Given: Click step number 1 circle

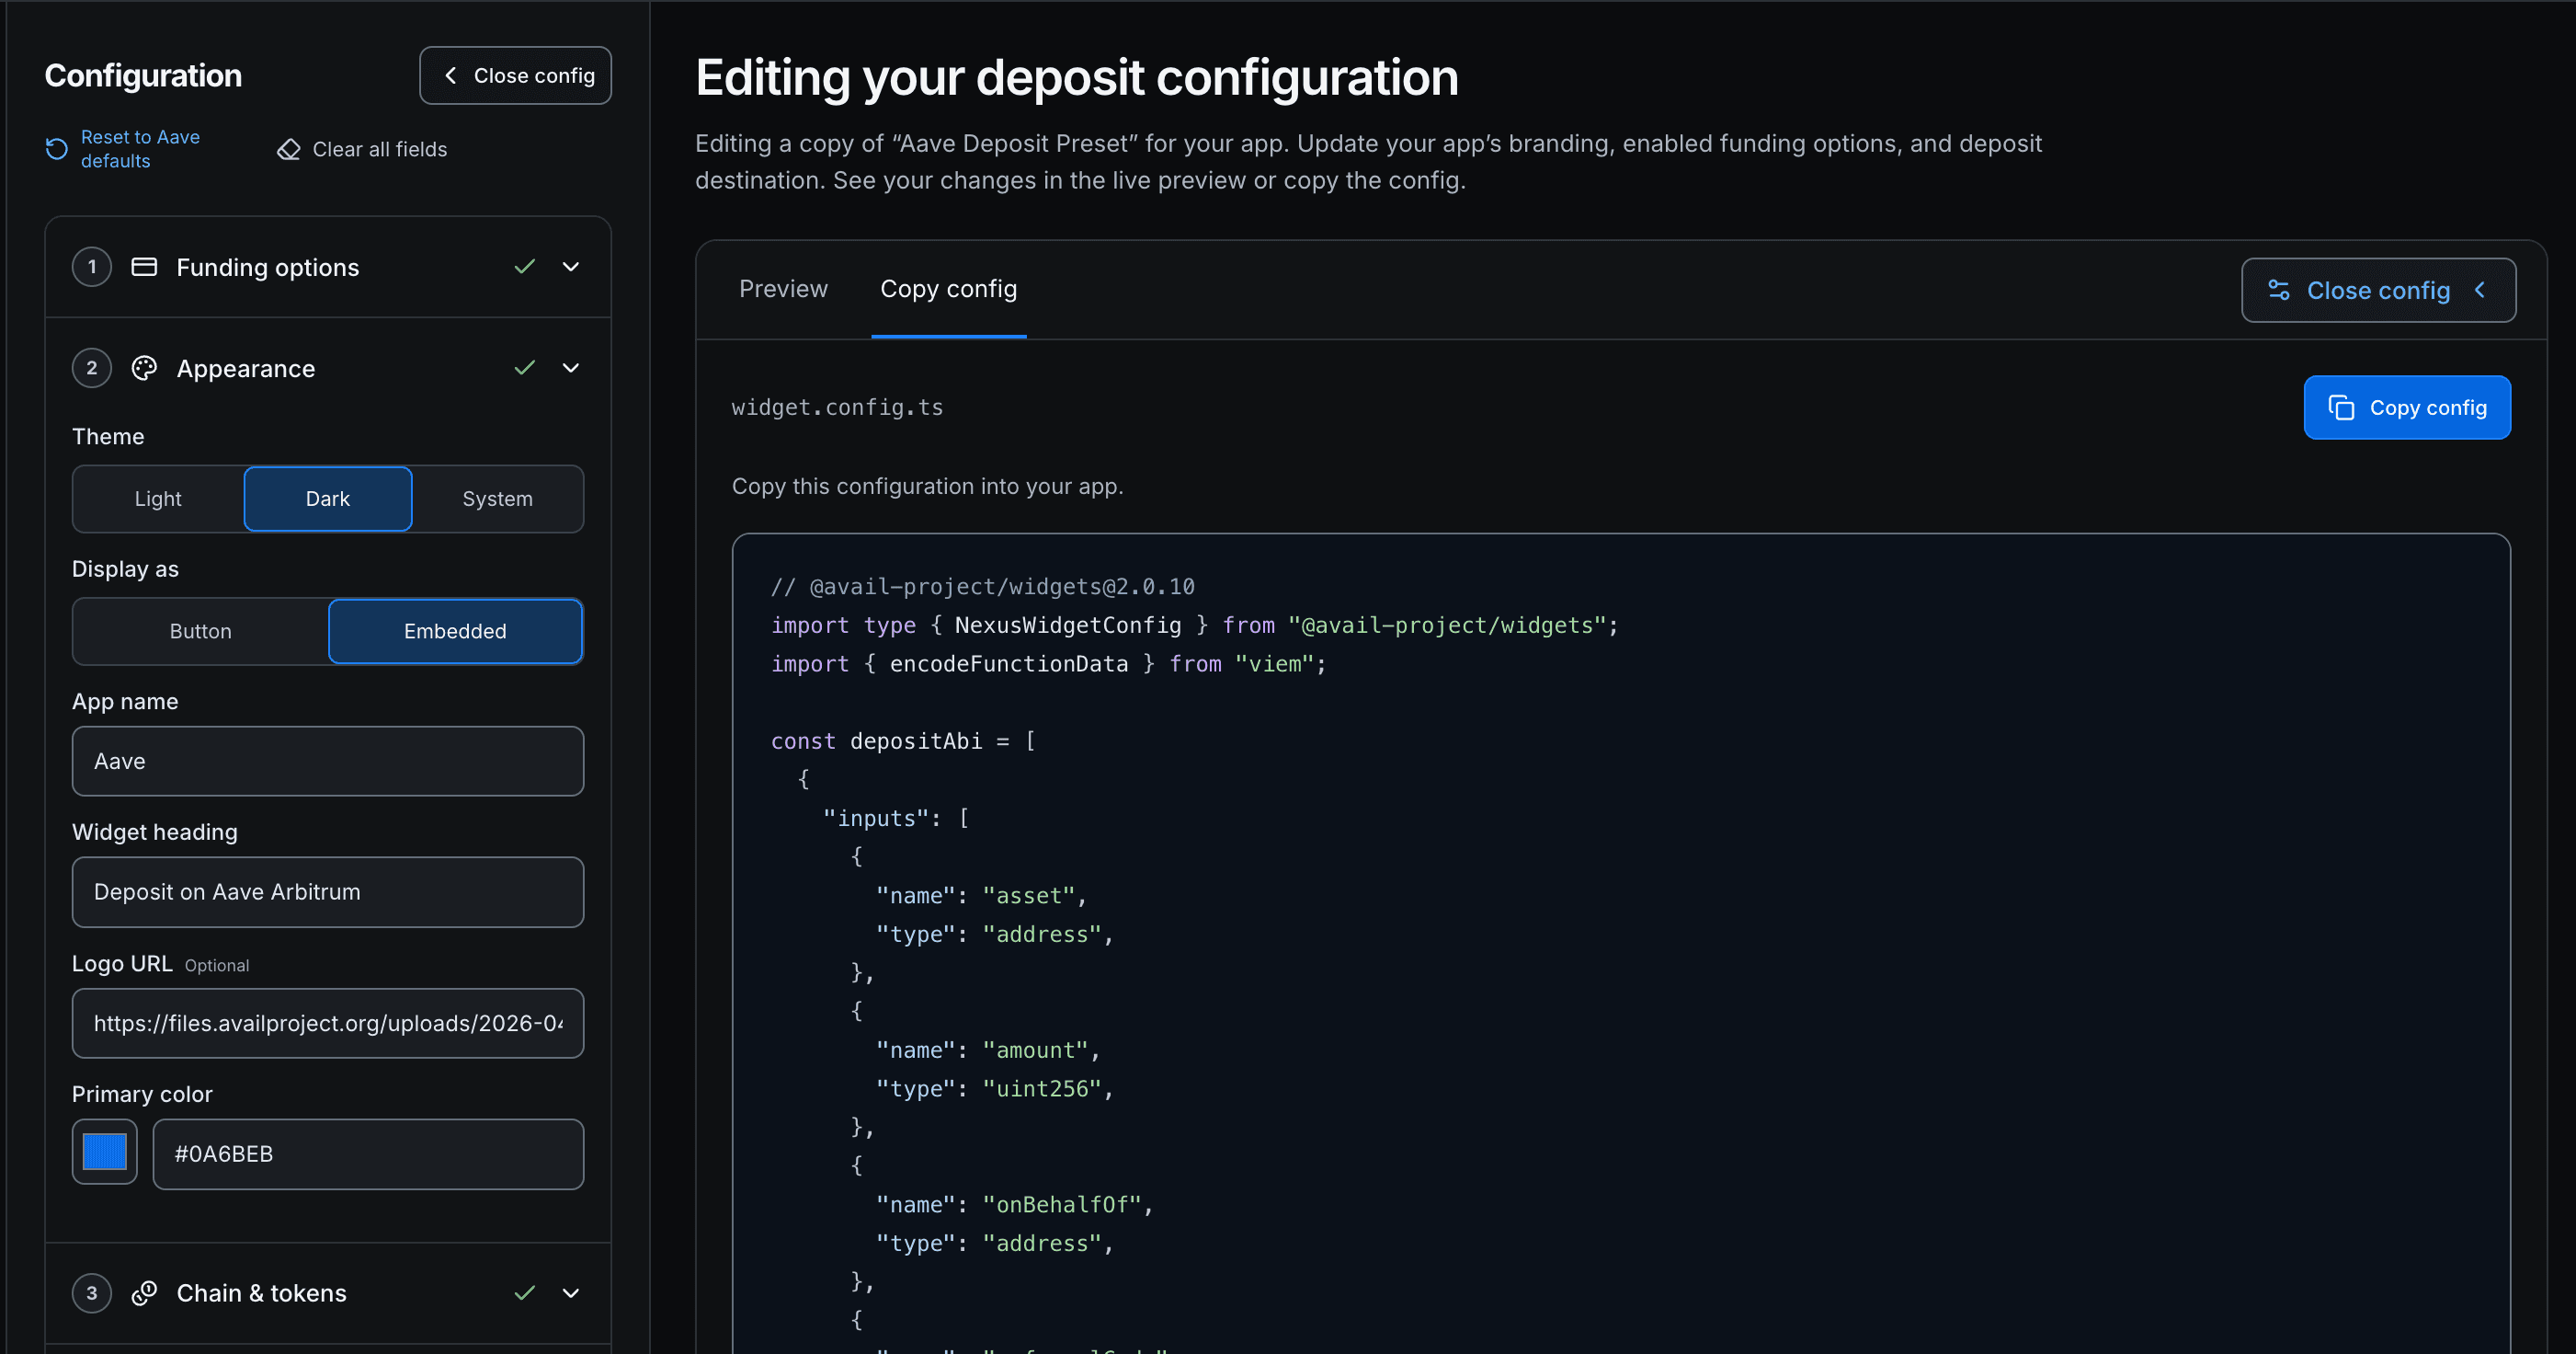Looking at the screenshot, I should tap(92, 266).
